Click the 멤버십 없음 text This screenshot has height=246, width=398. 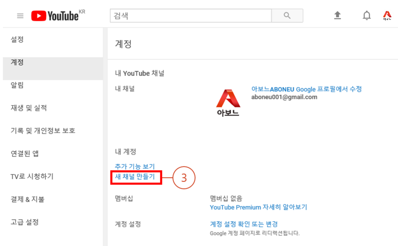[226, 198]
